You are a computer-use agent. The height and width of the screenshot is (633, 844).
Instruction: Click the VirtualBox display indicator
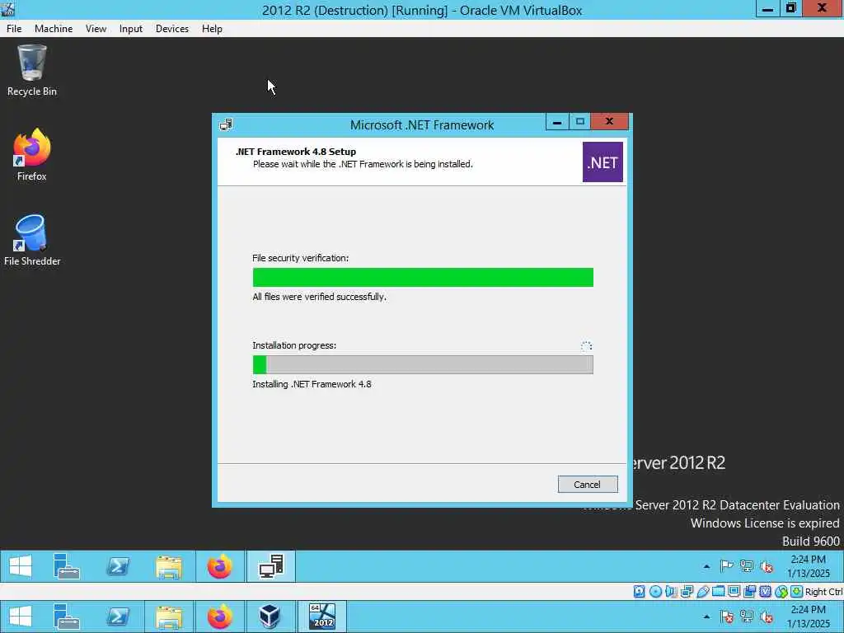[x=734, y=592]
